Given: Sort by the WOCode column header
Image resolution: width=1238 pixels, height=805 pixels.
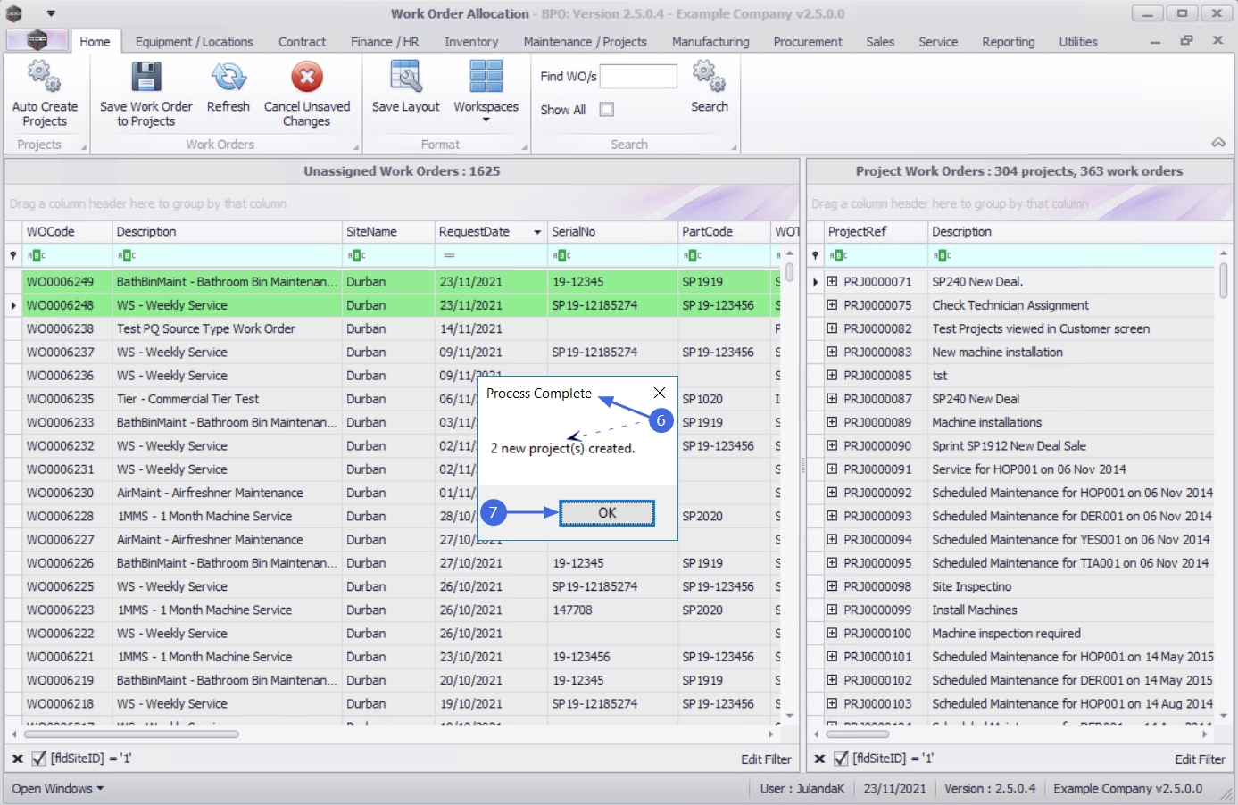Looking at the screenshot, I should click(x=67, y=231).
